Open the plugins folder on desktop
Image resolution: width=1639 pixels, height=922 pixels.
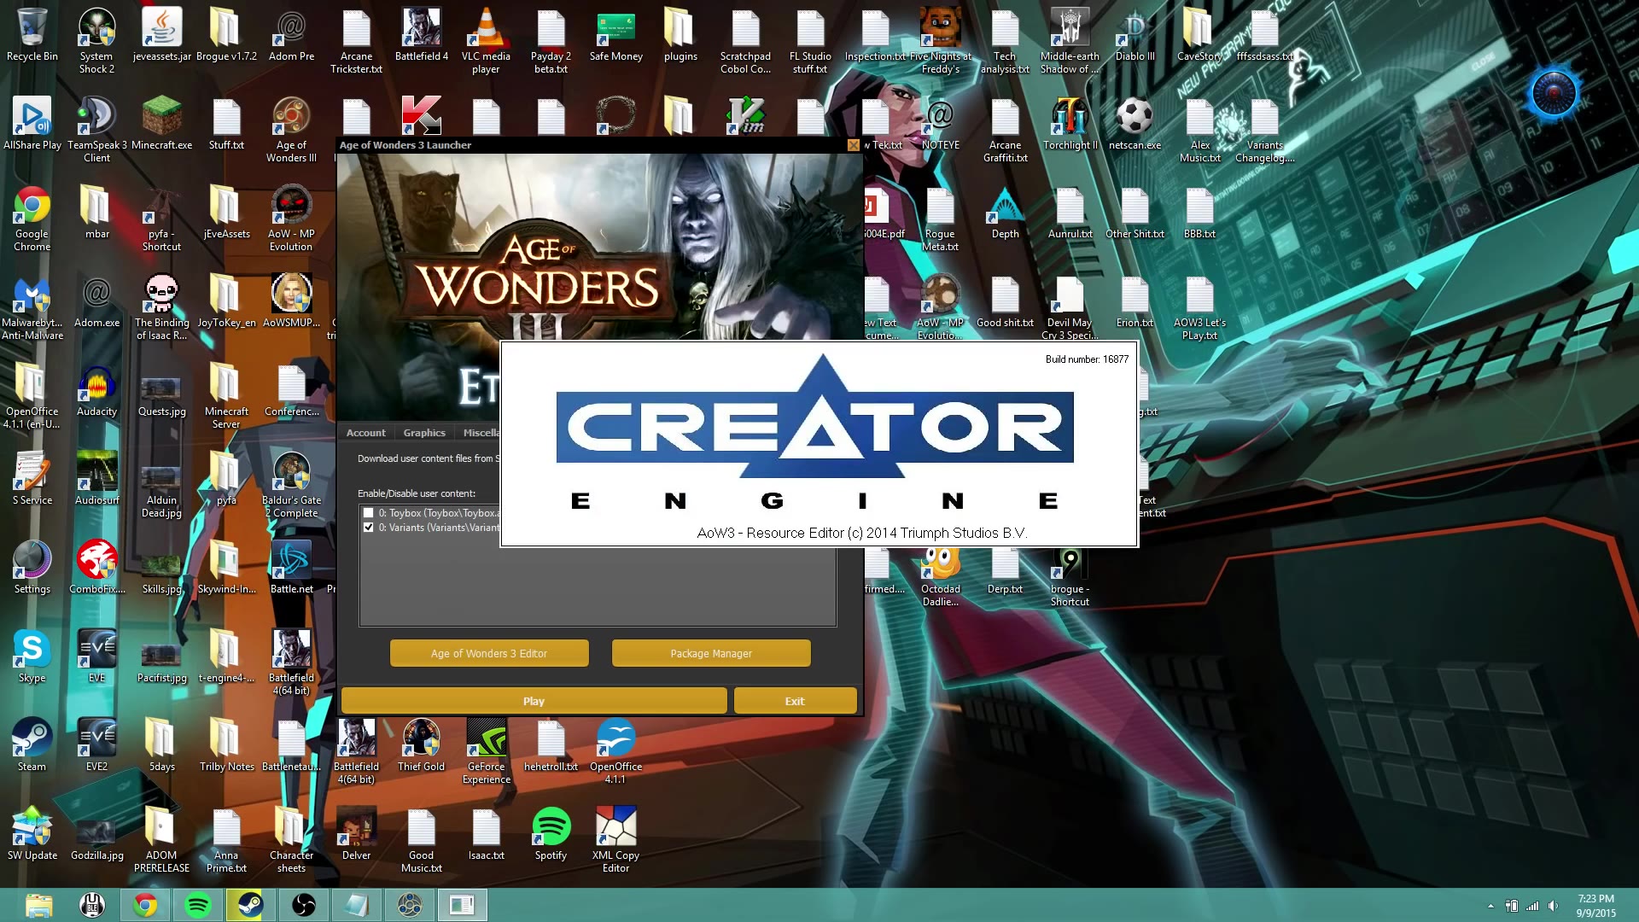680,36
